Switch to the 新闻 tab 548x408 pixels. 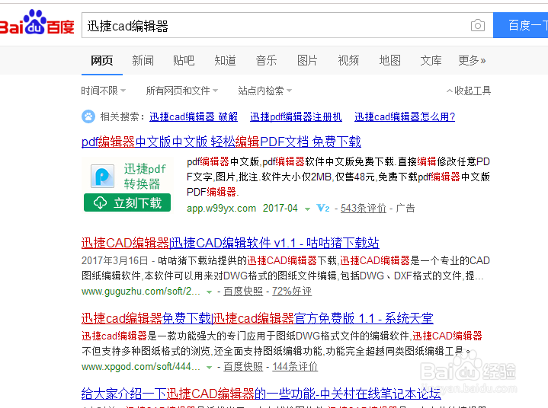[143, 61]
